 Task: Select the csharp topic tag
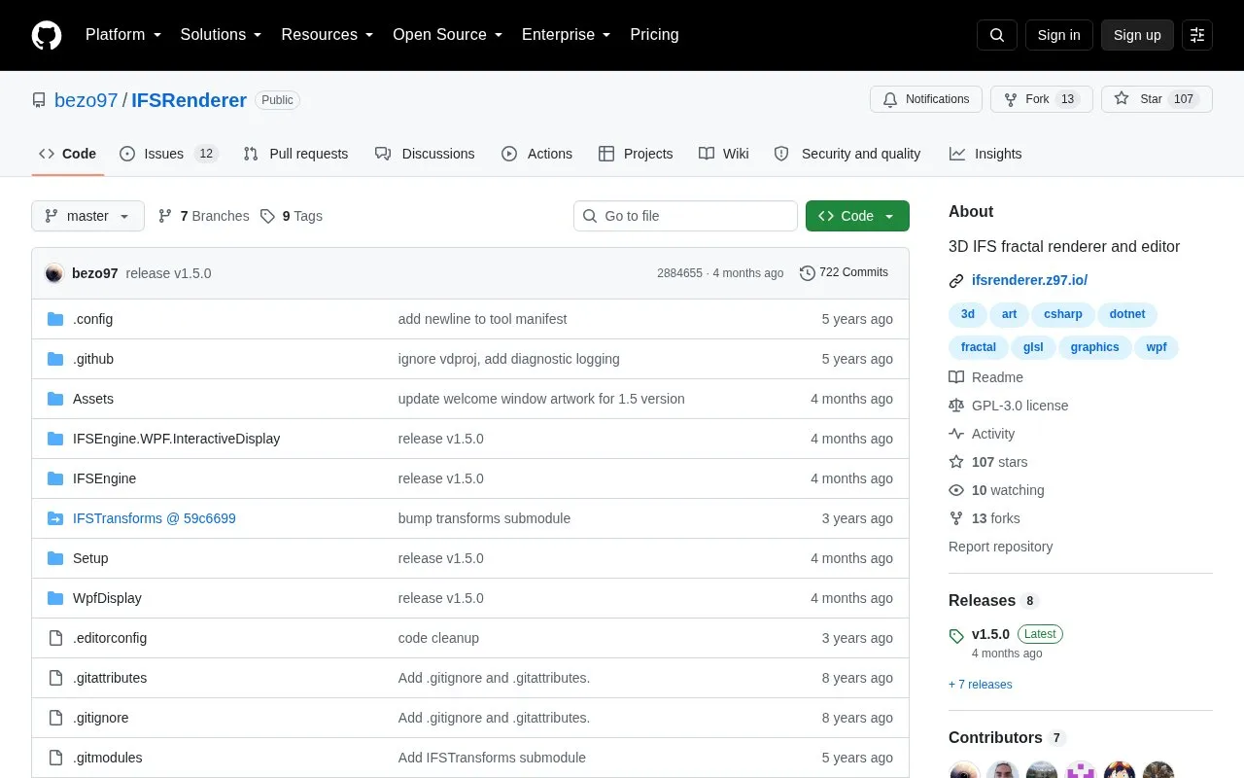1063,314
